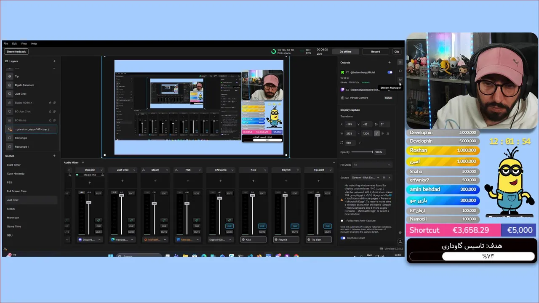Clear the display capture source with X

[x=389, y=178]
